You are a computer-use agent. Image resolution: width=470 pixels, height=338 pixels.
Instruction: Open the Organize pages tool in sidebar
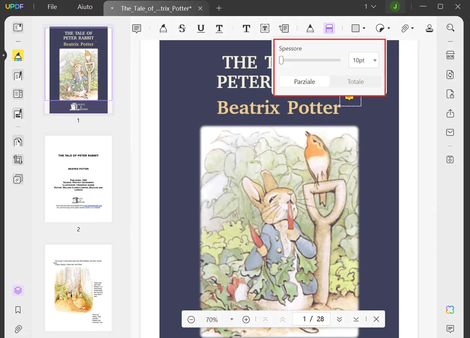pos(18,141)
